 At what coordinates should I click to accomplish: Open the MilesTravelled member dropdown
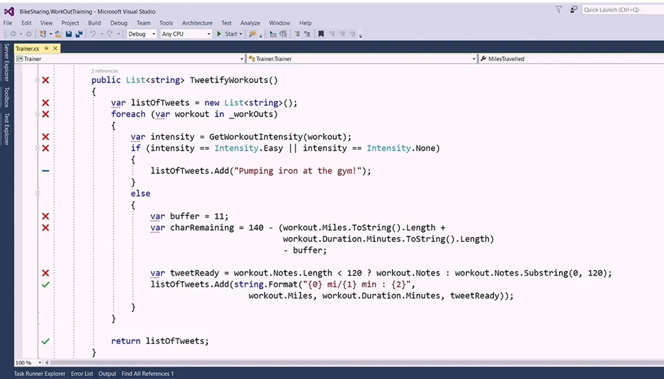click(571, 59)
